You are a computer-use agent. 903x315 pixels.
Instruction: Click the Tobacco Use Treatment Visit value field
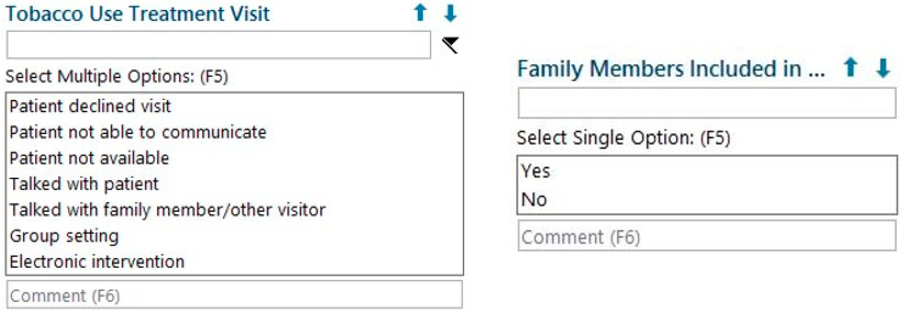click(218, 45)
